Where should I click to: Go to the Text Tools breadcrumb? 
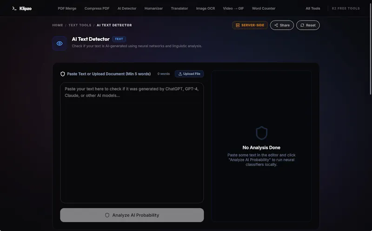point(80,25)
